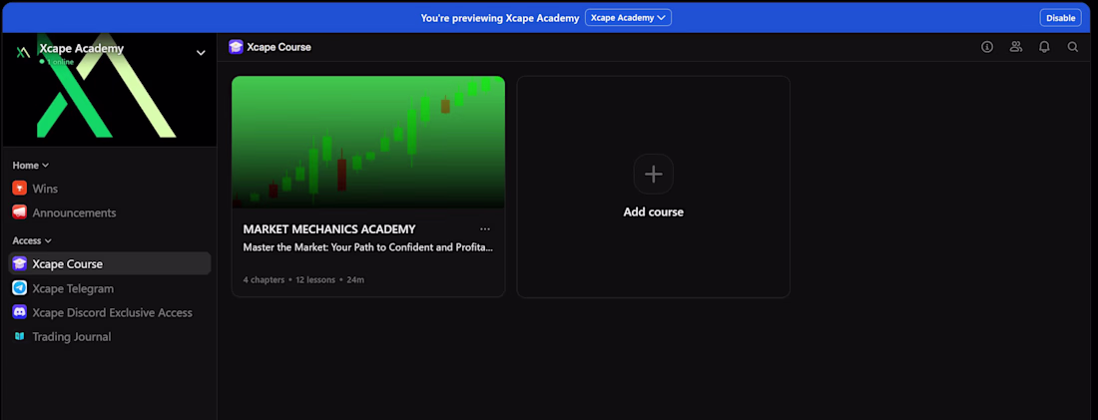Open the info icon in top bar
The width and height of the screenshot is (1098, 420).
coord(987,47)
